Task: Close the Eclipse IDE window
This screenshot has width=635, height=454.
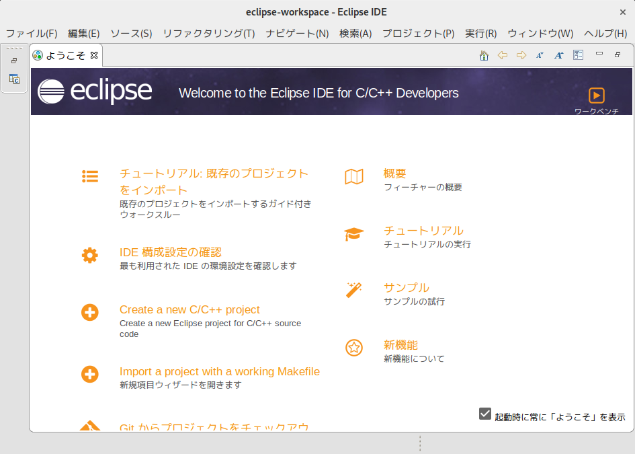Action: [623, 12]
